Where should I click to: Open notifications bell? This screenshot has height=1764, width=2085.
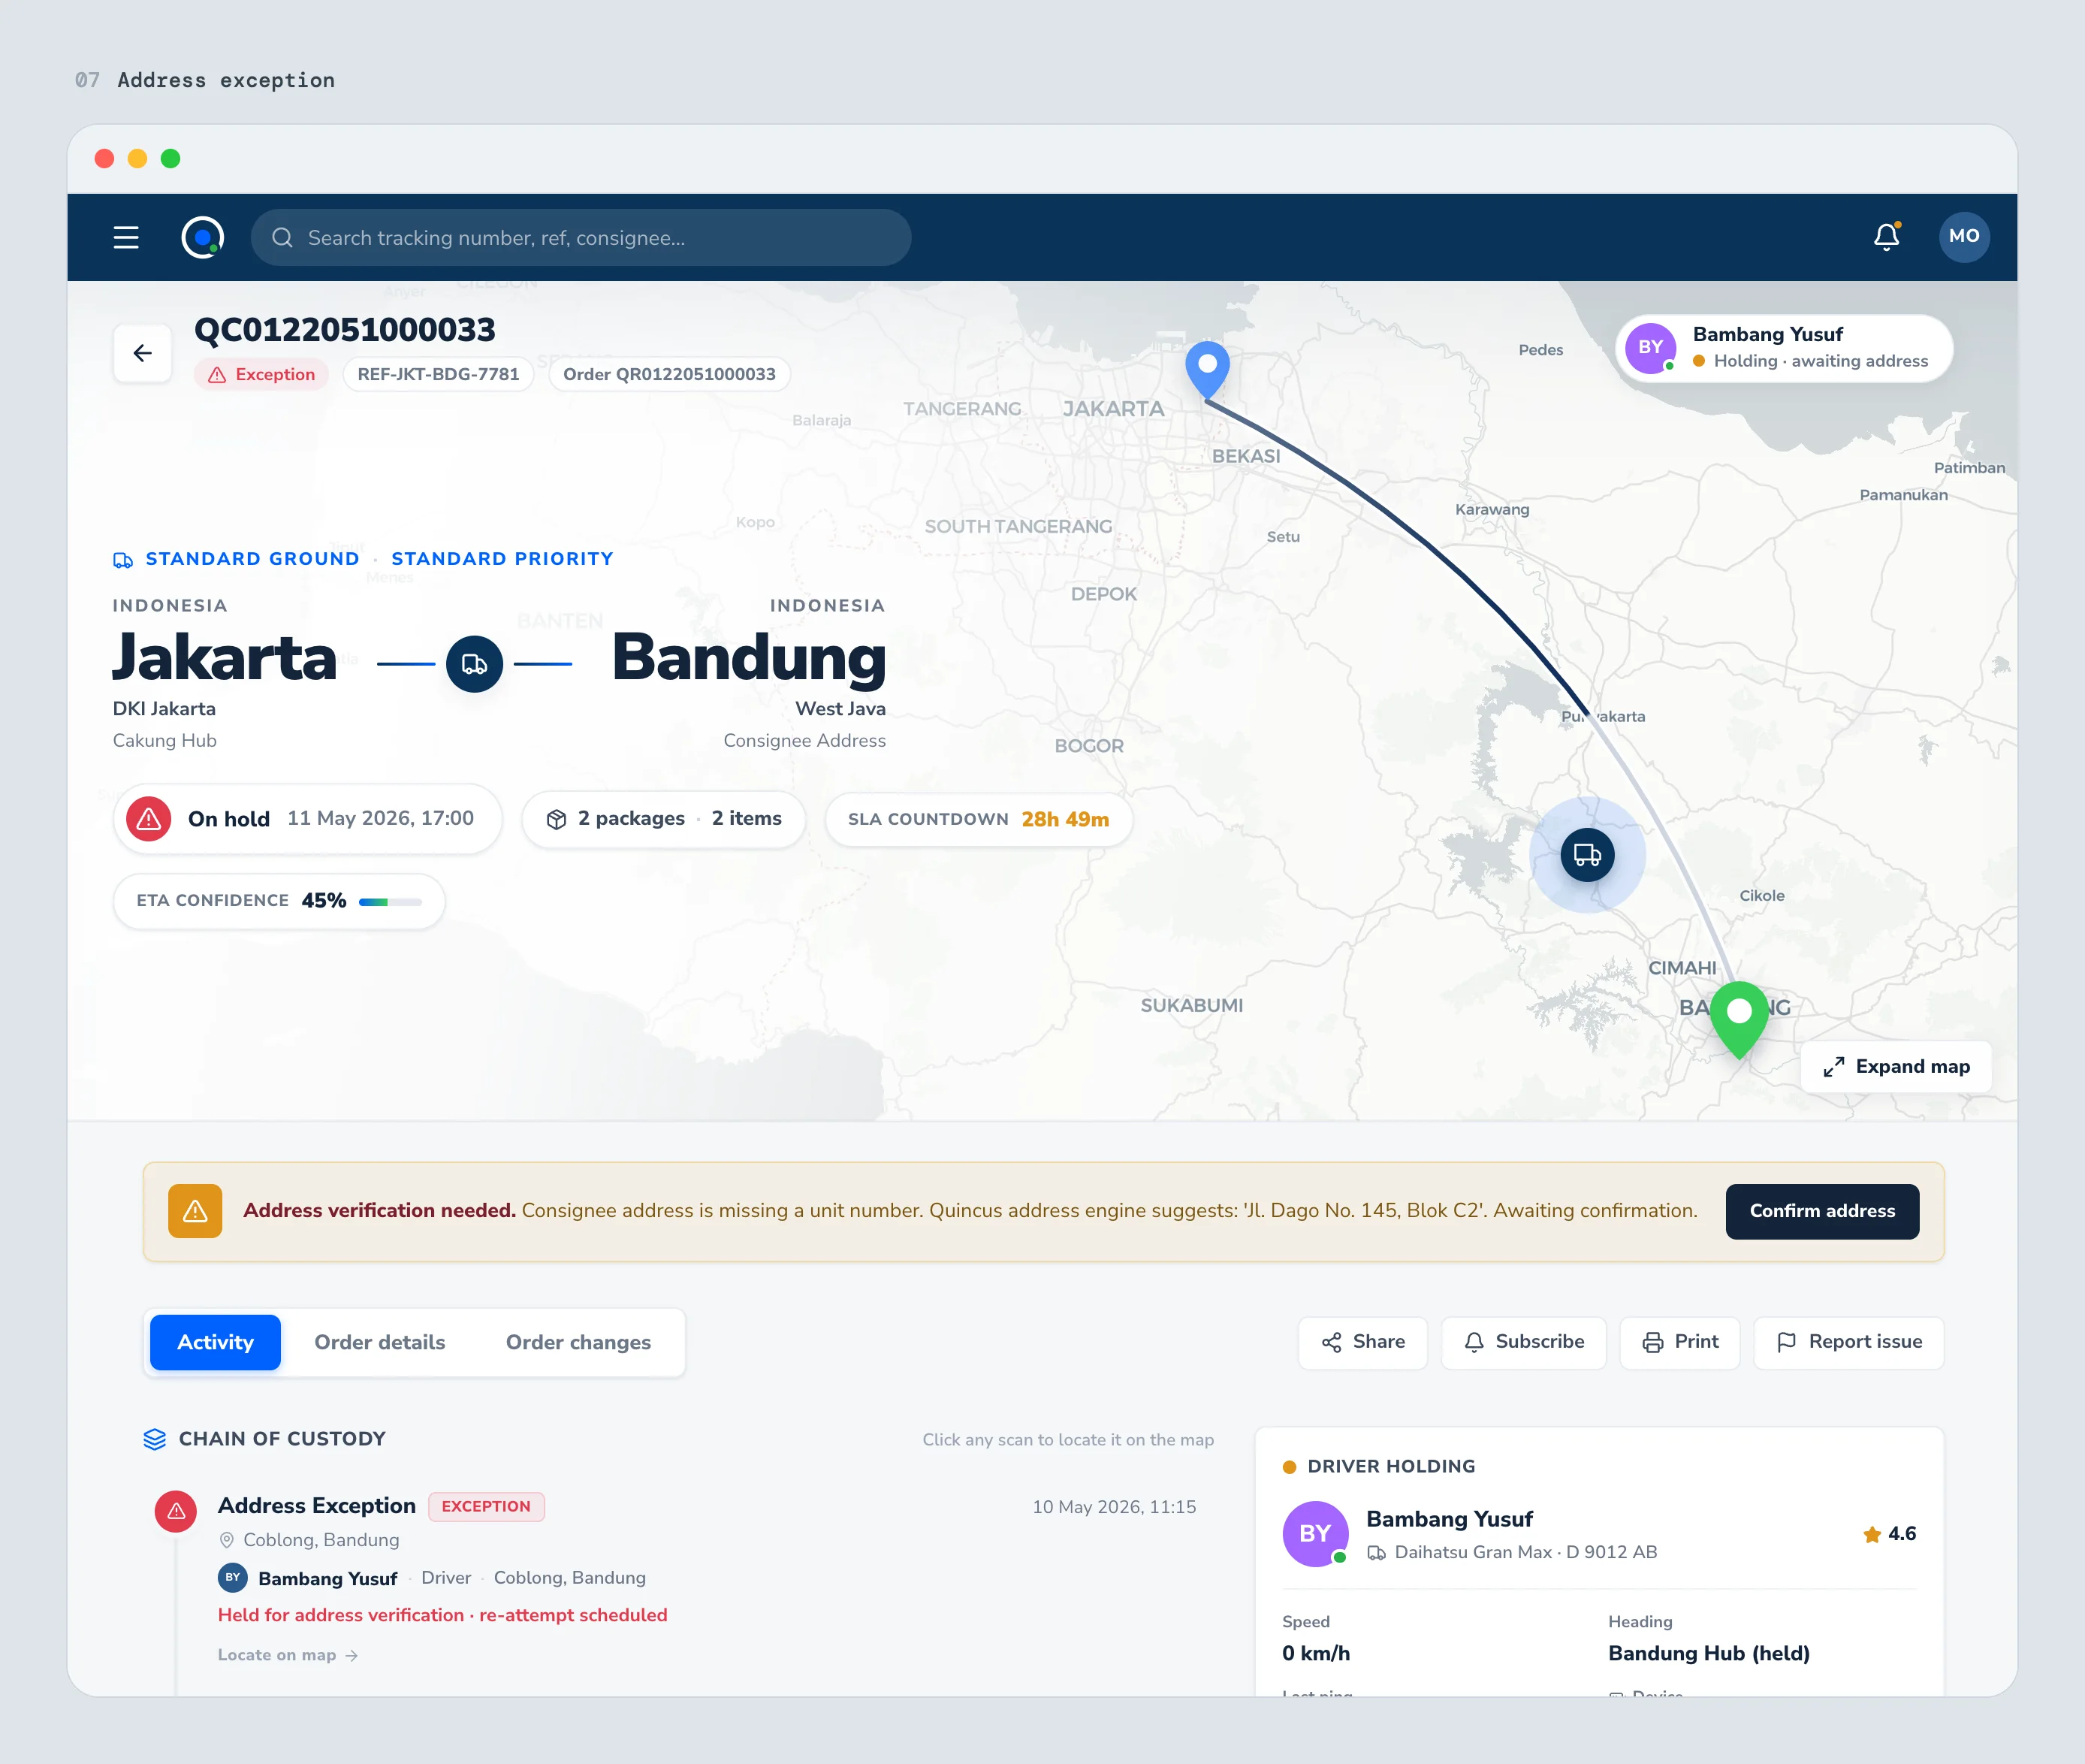click(x=1886, y=237)
